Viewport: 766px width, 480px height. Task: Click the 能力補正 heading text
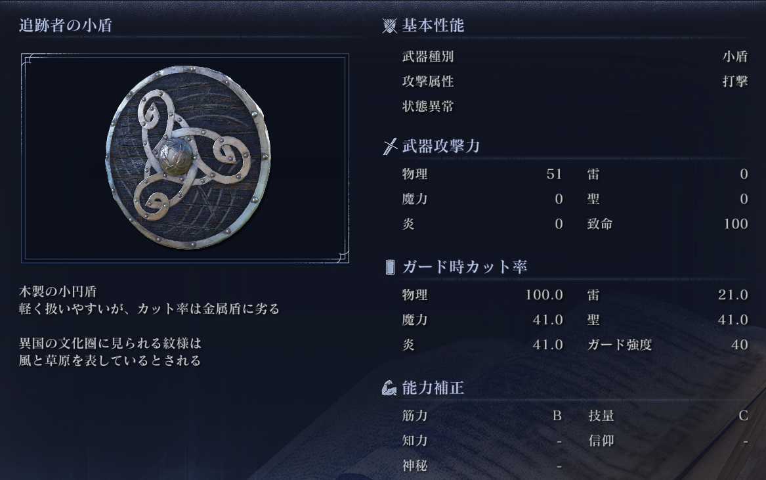point(433,388)
